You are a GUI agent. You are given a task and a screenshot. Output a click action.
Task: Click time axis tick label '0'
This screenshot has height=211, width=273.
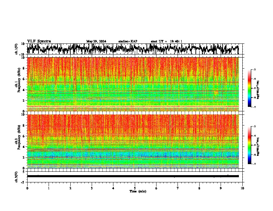tap(27, 188)
